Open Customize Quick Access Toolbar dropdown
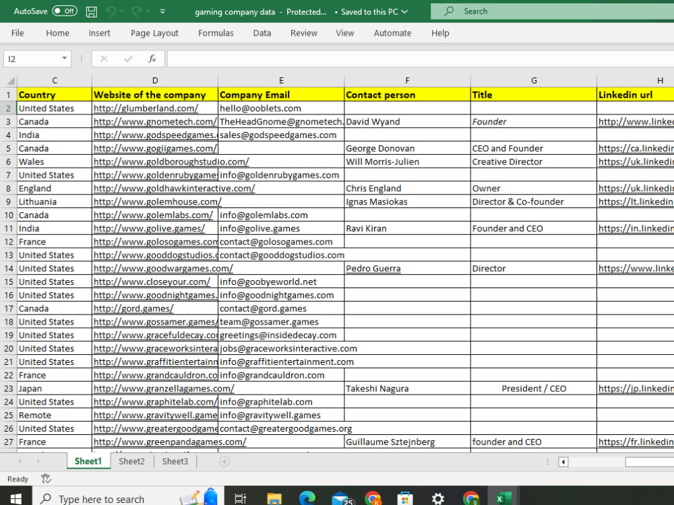The height and width of the screenshot is (505, 674). click(x=163, y=11)
